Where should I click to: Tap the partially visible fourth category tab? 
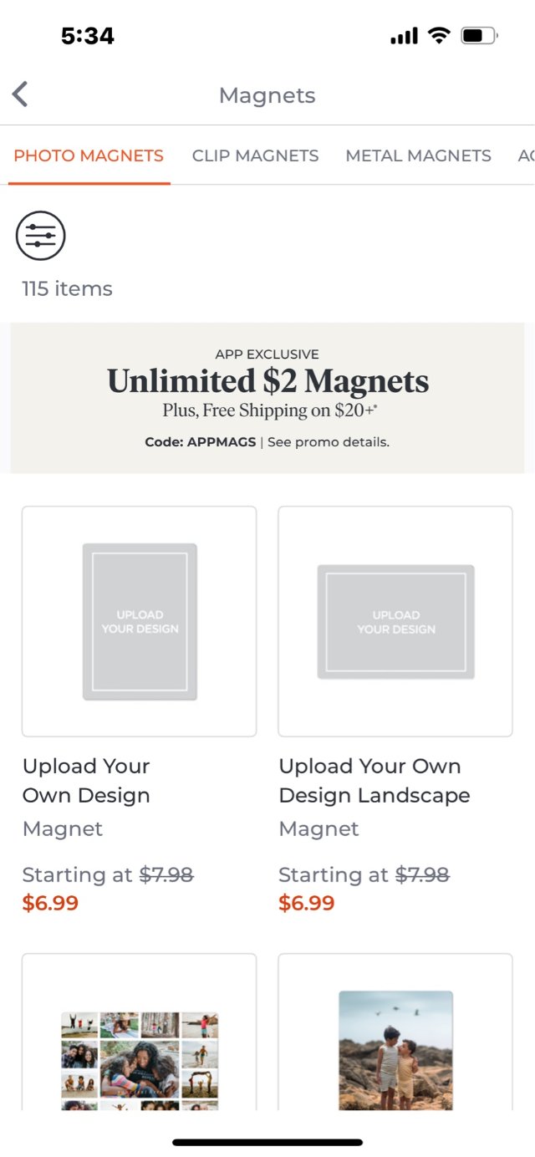coord(526,155)
